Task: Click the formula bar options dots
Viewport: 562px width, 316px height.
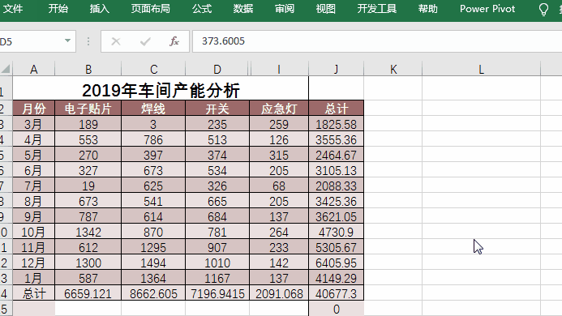Action: [88, 41]
